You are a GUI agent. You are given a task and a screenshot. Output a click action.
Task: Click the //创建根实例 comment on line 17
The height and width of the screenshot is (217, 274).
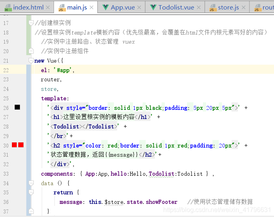pos(53,23)
